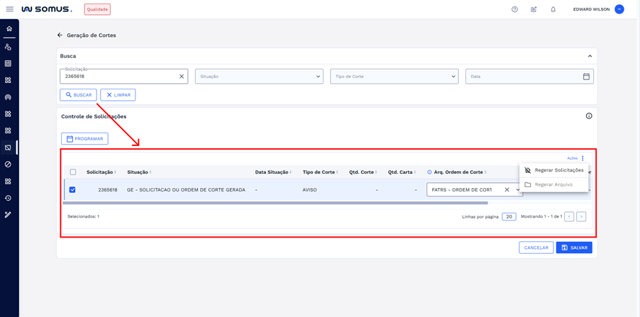
Task: Click the Linhas por página field
Action: (509, 216)
